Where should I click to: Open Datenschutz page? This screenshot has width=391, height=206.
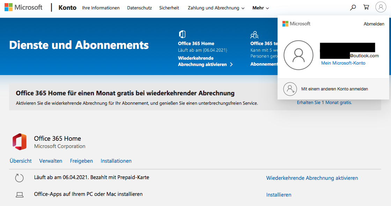[139, 8]
